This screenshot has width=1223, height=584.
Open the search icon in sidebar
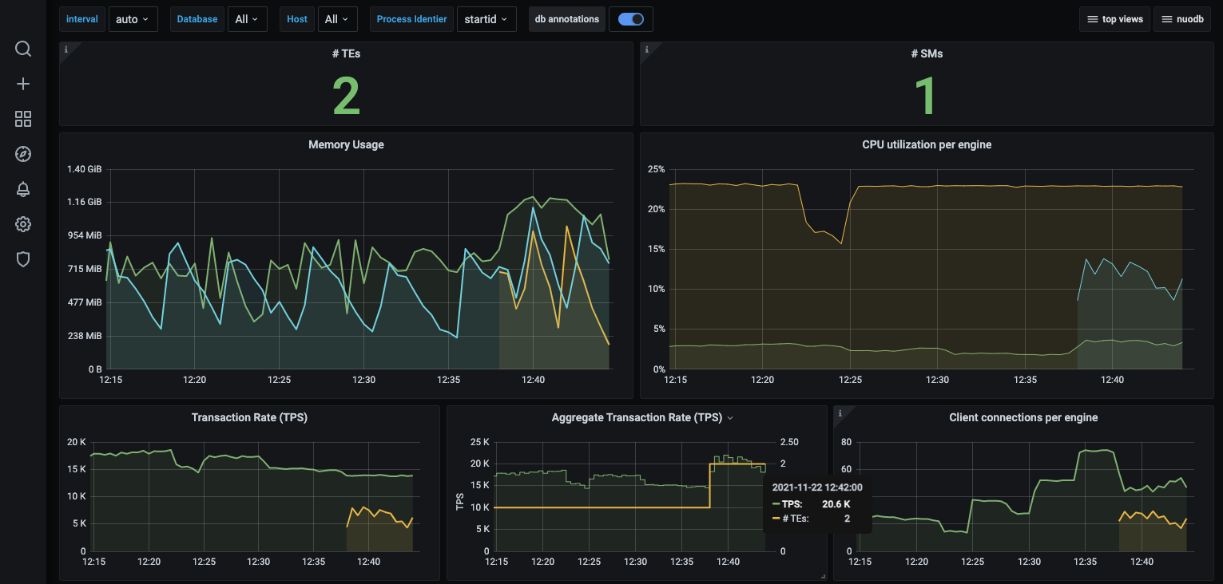click(x=23, y=49)
